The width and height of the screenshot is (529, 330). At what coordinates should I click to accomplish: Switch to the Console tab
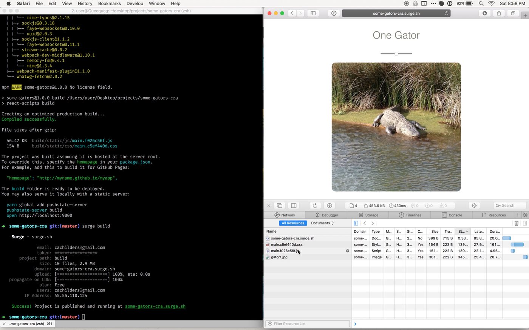click(x=452, y=215)
